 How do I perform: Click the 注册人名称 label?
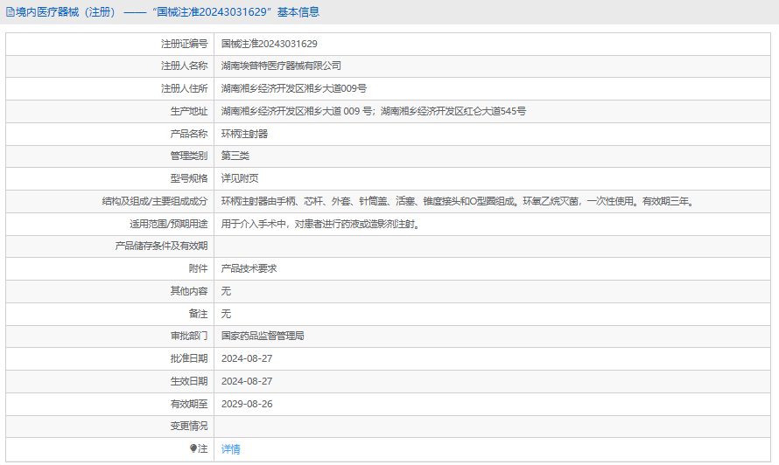[185, 66]
